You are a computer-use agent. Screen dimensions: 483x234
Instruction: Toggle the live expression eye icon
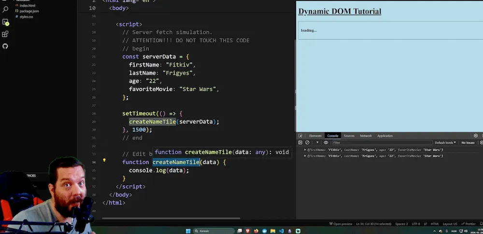326,142
